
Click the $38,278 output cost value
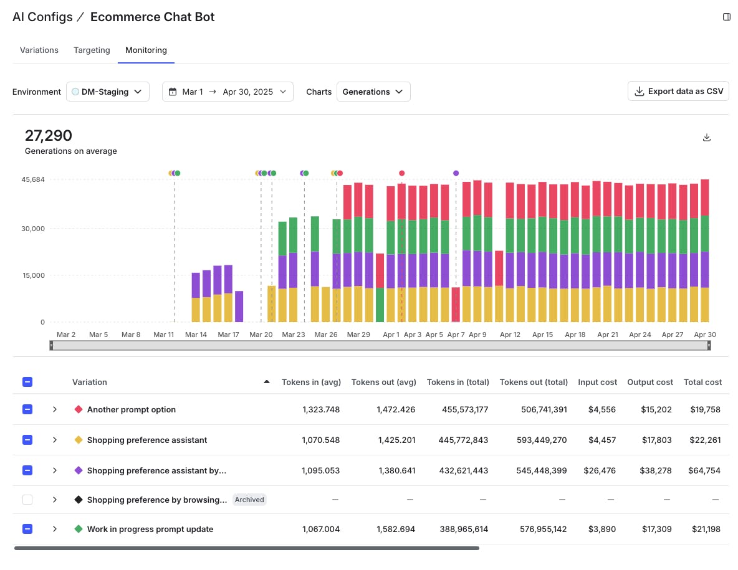click(656, 470)
